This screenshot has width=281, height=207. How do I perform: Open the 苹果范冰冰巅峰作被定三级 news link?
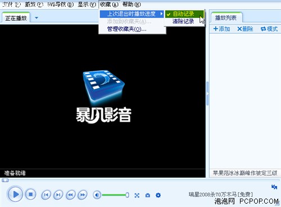click(x=245, y=173)
